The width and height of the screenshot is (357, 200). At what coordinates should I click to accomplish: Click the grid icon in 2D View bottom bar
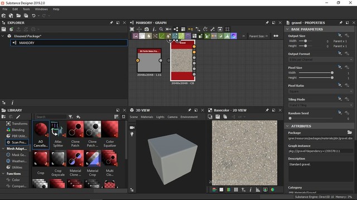[x=236, y=190]
